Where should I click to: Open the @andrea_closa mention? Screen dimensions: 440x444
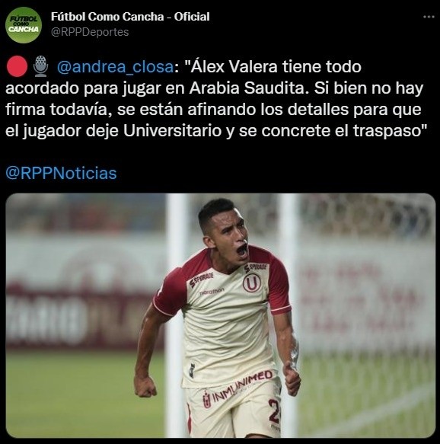(115, 67)
